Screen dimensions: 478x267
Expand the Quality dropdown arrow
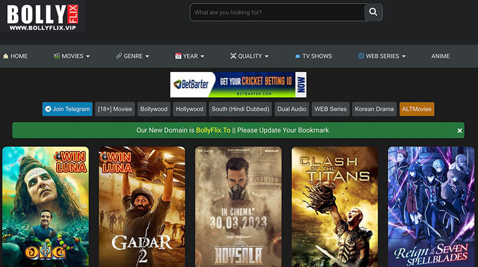pos(266,56)
